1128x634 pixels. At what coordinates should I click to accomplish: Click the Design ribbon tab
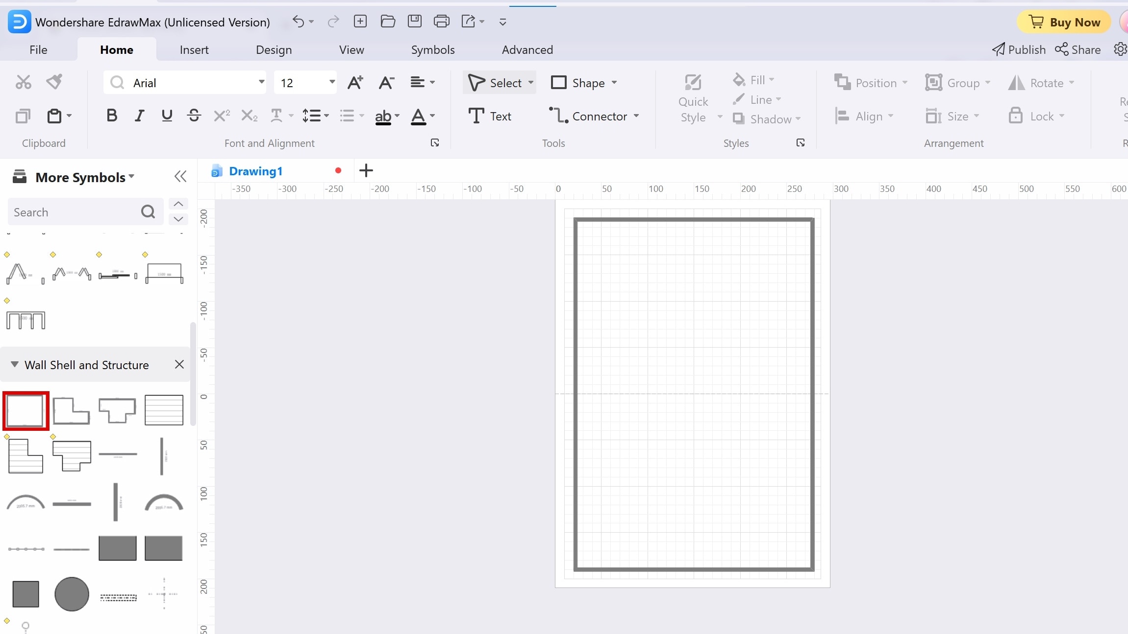(x=274, y=49)
